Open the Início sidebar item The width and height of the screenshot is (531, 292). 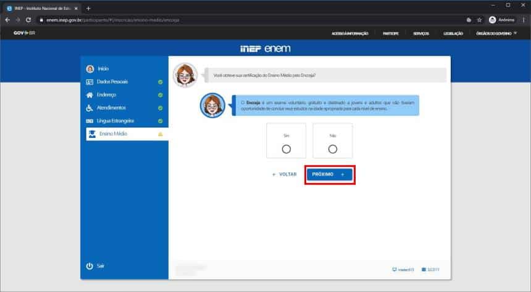point(103,68)
